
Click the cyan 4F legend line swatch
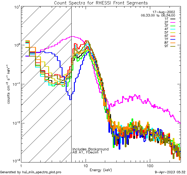click(172, 29)
